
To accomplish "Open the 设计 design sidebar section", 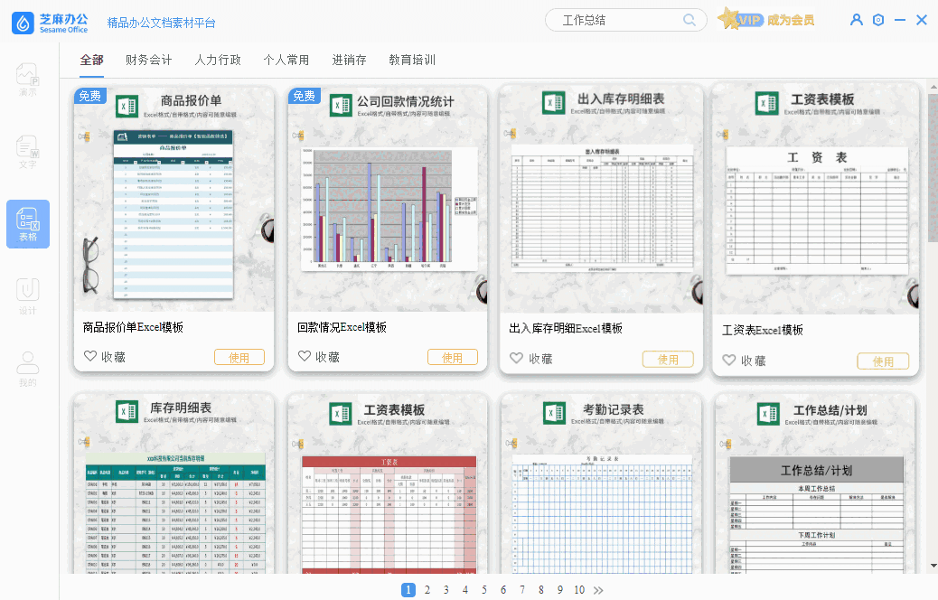I will pyautogui.click(x=28, y=296).
